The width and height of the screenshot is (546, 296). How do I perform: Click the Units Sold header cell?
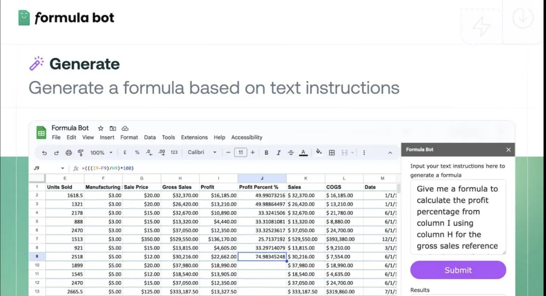[65, 187]
